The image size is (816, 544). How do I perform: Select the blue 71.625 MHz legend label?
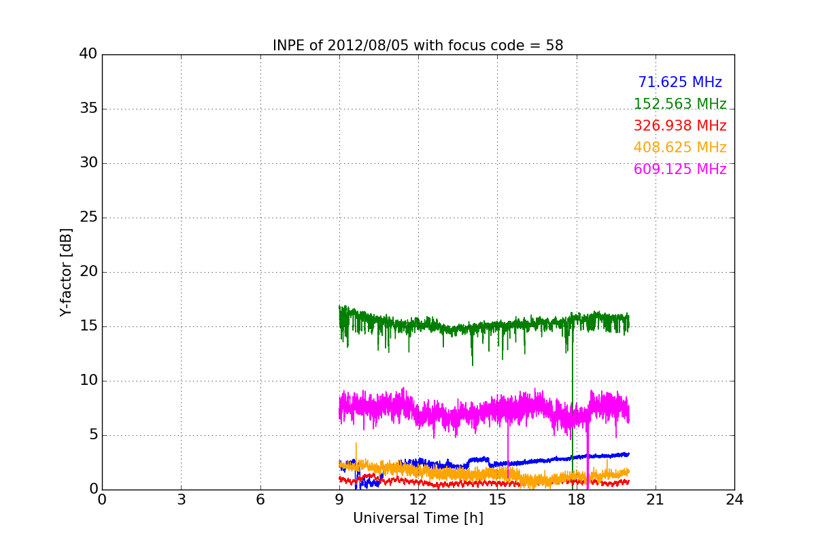click(680, 82)
